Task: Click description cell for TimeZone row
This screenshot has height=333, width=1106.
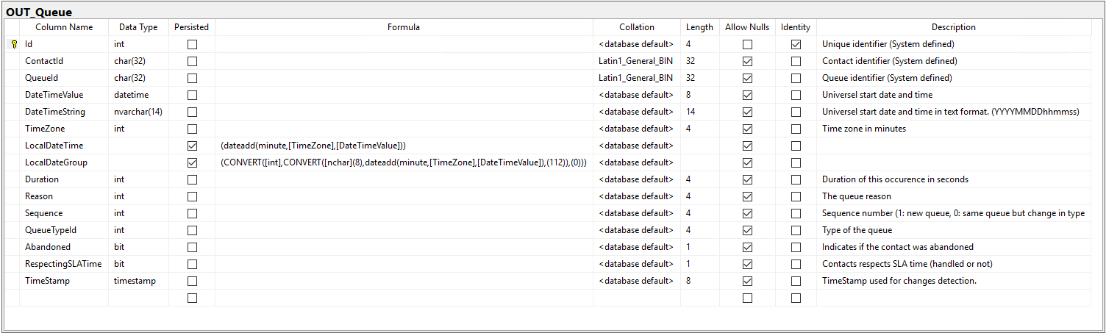Action: pos(954,129)
